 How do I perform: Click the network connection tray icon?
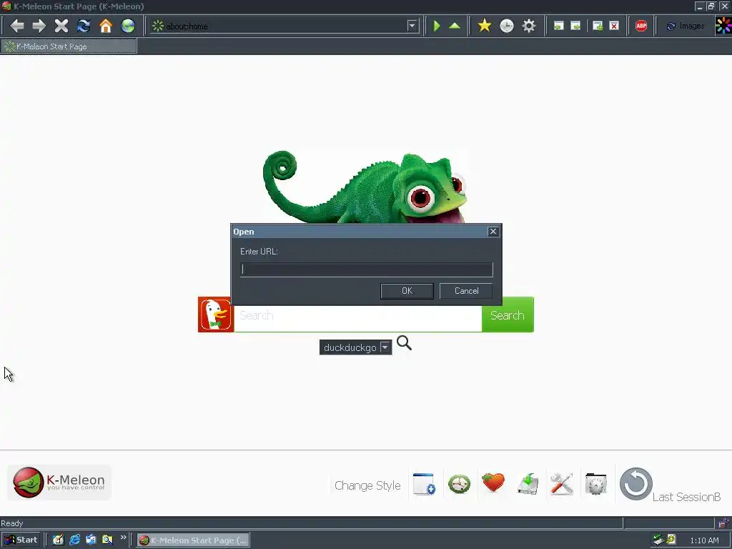658,540
